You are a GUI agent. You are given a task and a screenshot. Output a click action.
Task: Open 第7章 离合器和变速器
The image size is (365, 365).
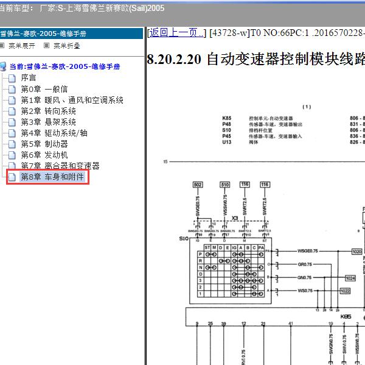pos(60,166)
